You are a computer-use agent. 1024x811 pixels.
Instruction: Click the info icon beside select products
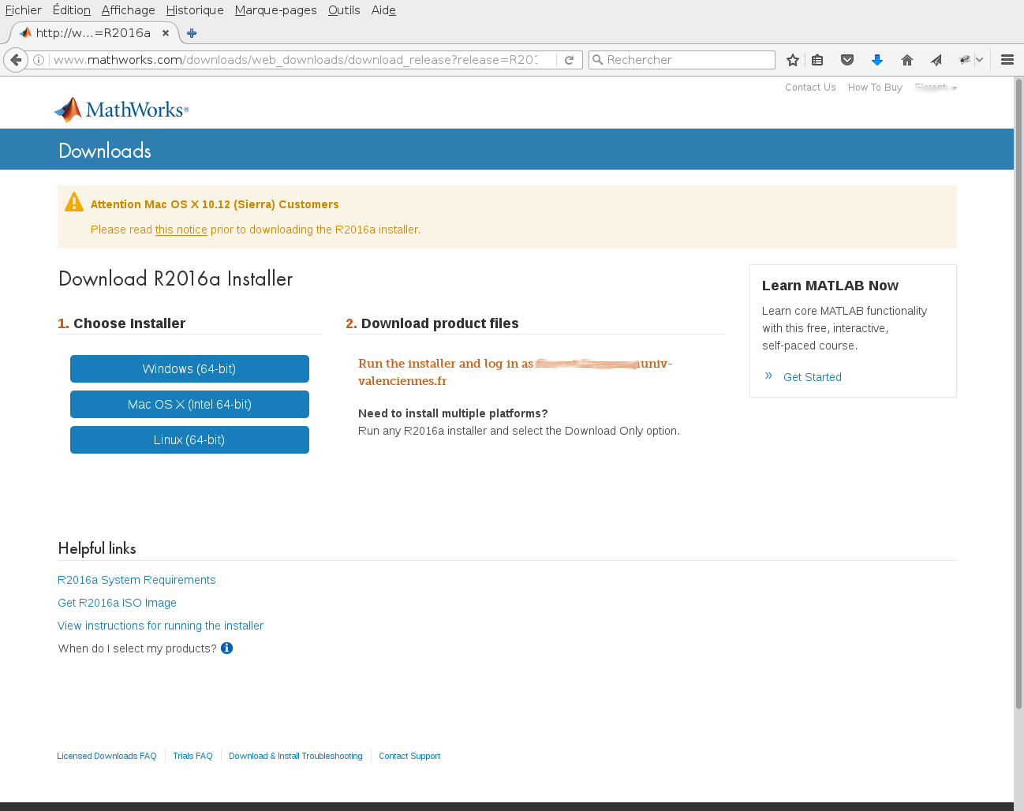(x=227, y=648)
